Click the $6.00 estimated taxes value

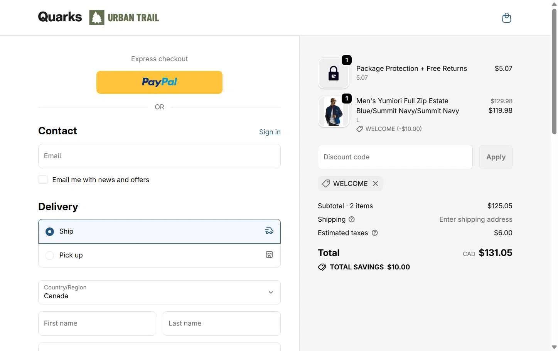pos(503,233)
